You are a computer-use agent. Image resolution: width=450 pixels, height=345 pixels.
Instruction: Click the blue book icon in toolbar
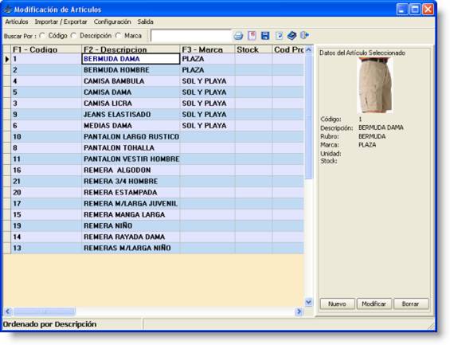point(292,36)
